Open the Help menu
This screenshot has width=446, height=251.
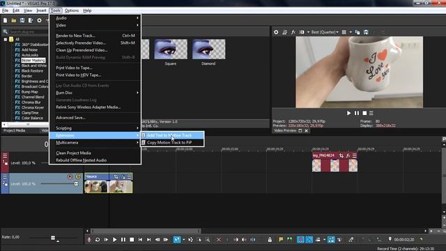click(87, 10)
